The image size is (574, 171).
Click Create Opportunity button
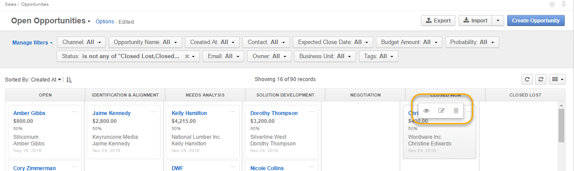536,20
